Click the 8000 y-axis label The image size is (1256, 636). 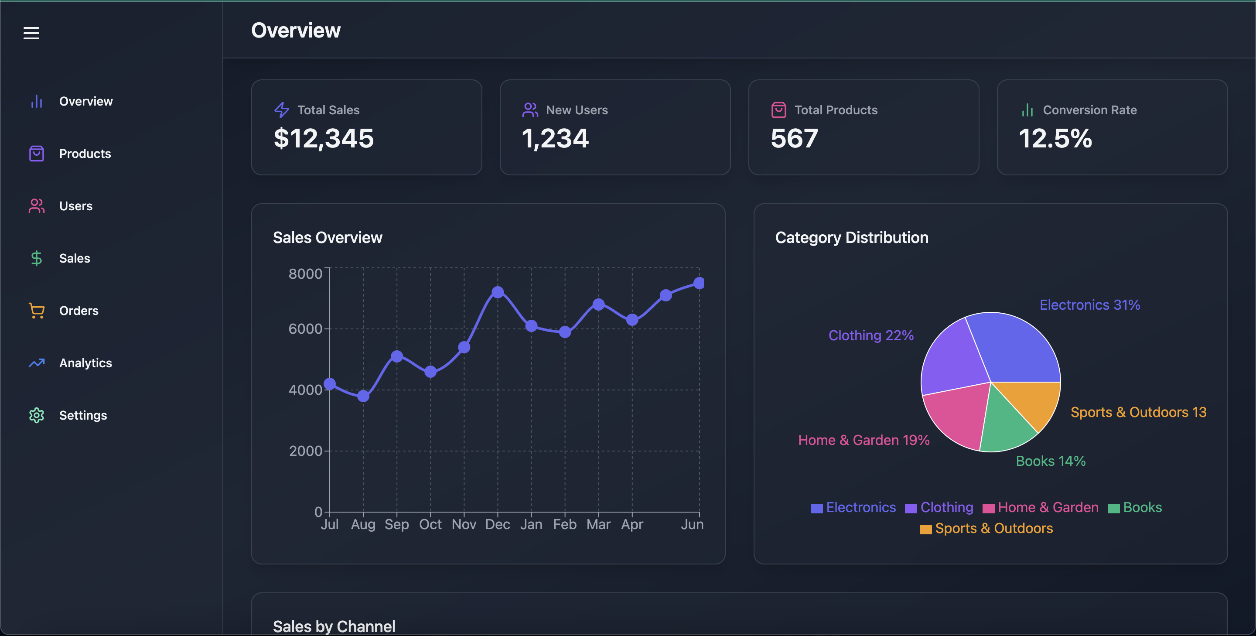click(305, 274)
